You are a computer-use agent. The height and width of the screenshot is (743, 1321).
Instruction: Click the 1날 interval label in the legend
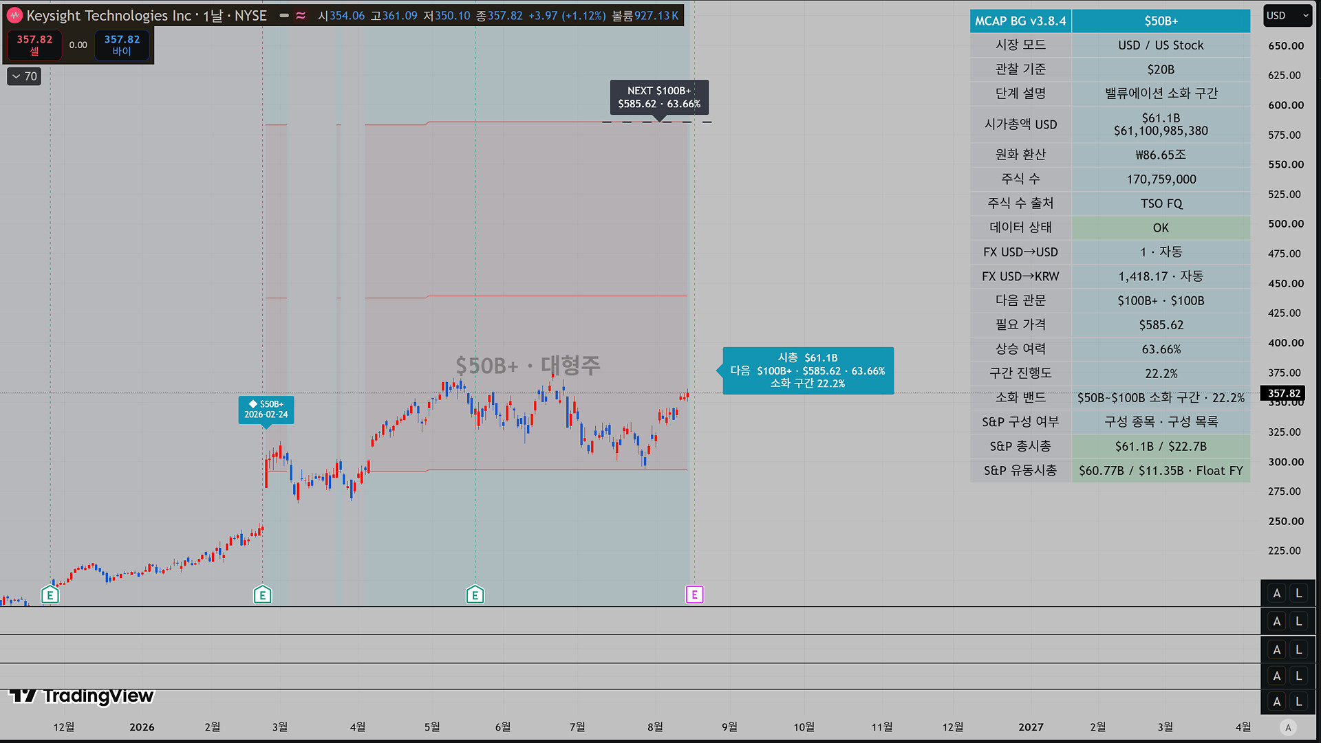(213, 16)
